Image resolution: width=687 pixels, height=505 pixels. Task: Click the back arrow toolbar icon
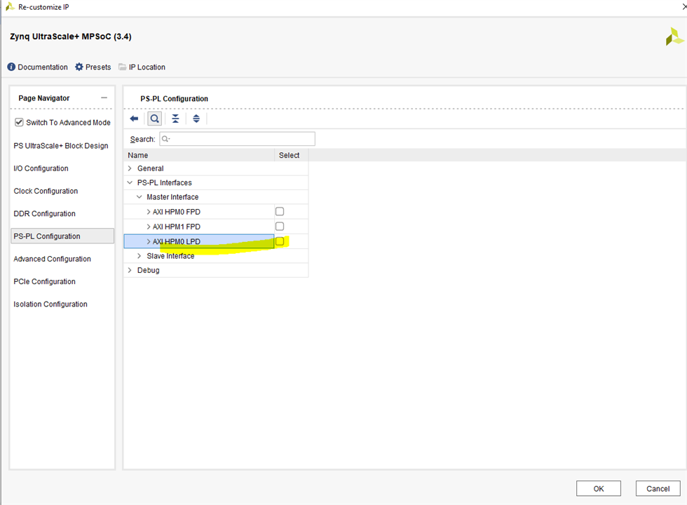click(x=134, y=119)
